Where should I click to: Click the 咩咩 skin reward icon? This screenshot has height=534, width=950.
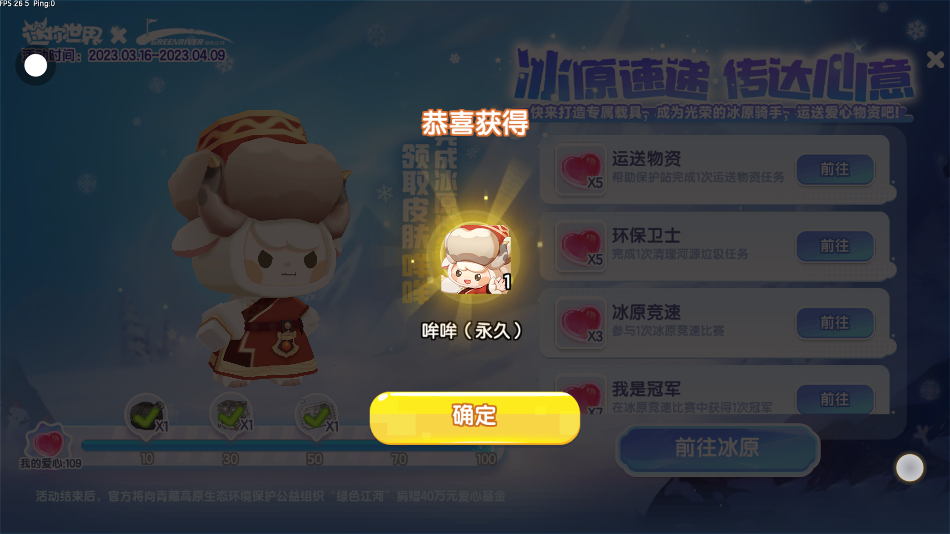(x=475, y=259)
